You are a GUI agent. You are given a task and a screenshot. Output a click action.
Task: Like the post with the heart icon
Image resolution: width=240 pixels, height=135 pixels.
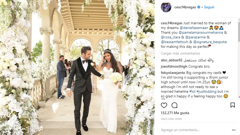pyautogui.click(x=164, y=105)
